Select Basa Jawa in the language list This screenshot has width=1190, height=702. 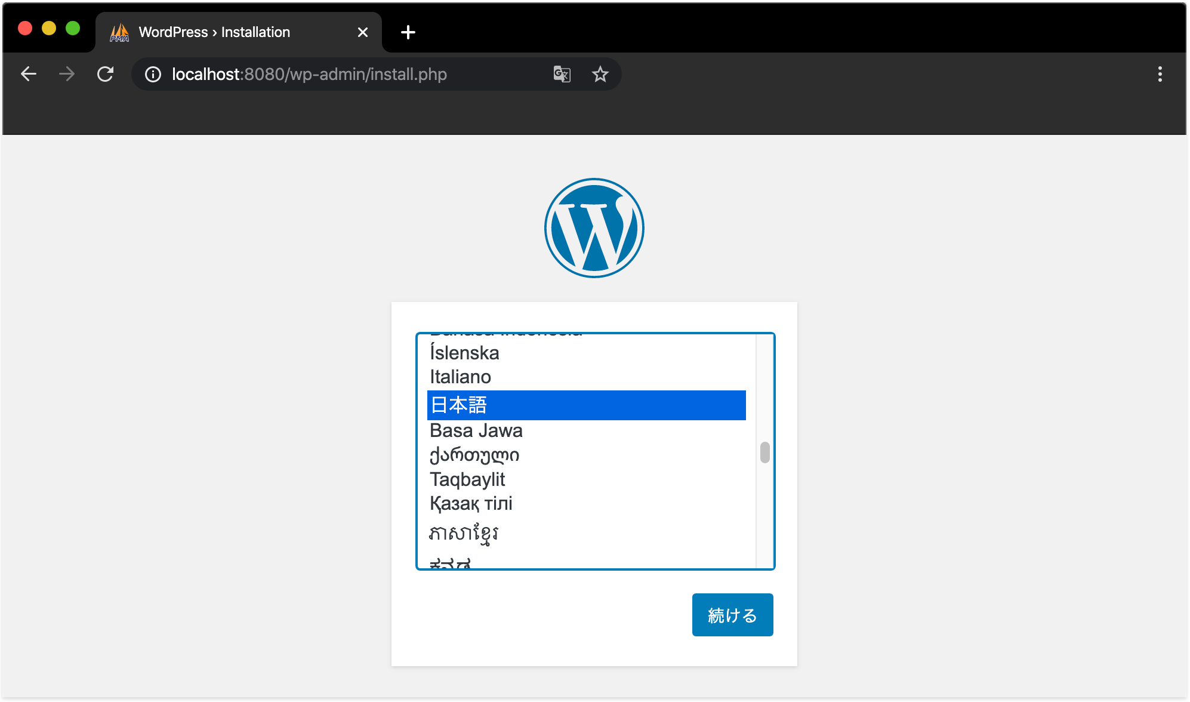click(x=476, y=430)
